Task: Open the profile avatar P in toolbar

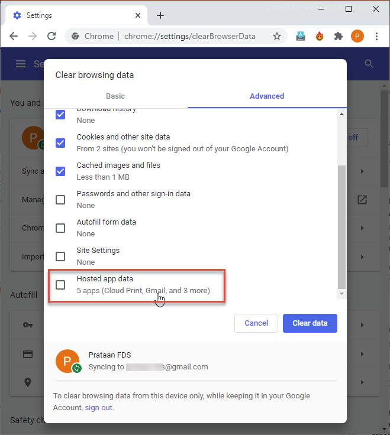Action: tap(357, 36)
